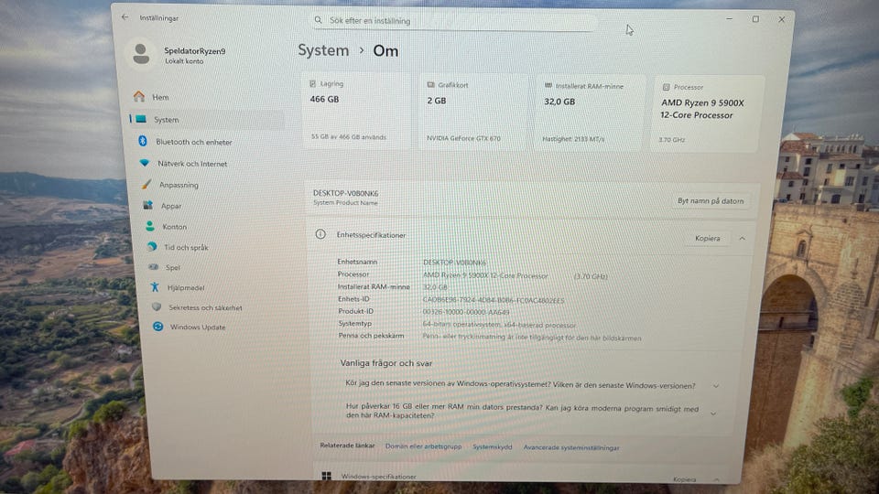The height and width of the screenshot is (494, 879).
Task: Click the Anpassning paintbrush icon
Action: pyautogui.click(x=146, y=184)
